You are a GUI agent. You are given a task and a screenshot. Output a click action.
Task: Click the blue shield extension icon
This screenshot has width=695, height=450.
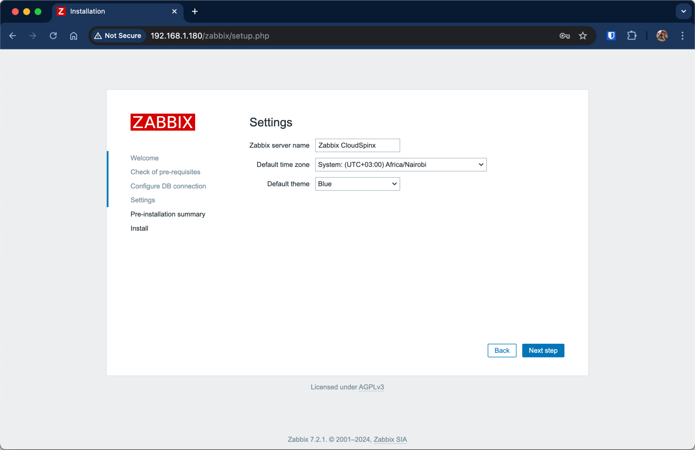coord(611,36)
